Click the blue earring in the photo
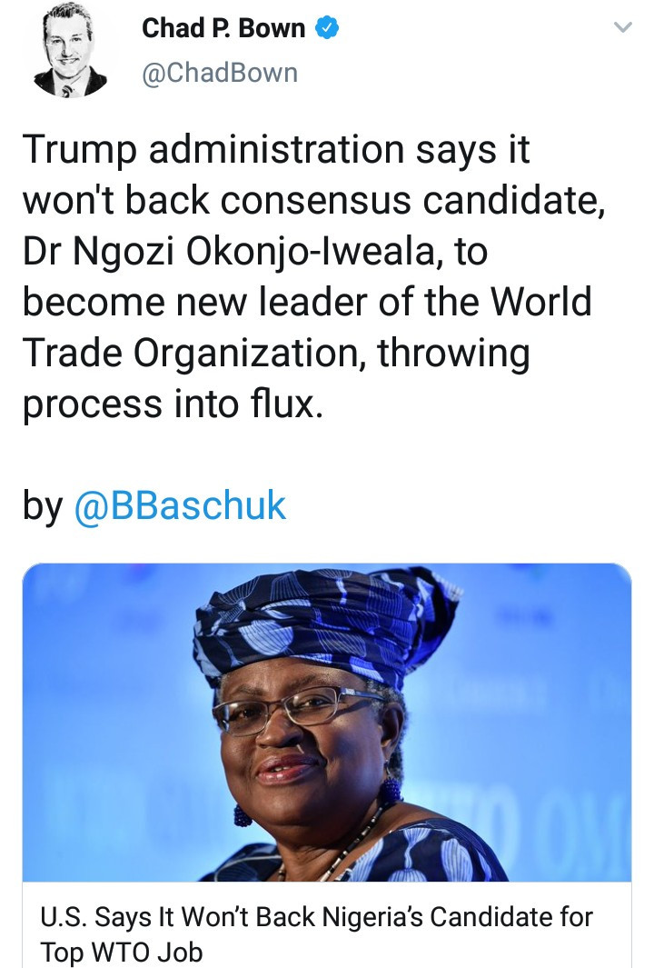 coord(243,813)
